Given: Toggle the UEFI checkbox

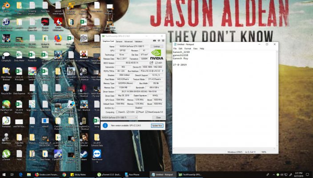Looking at the screenshot, I should [x=156, y=63].
